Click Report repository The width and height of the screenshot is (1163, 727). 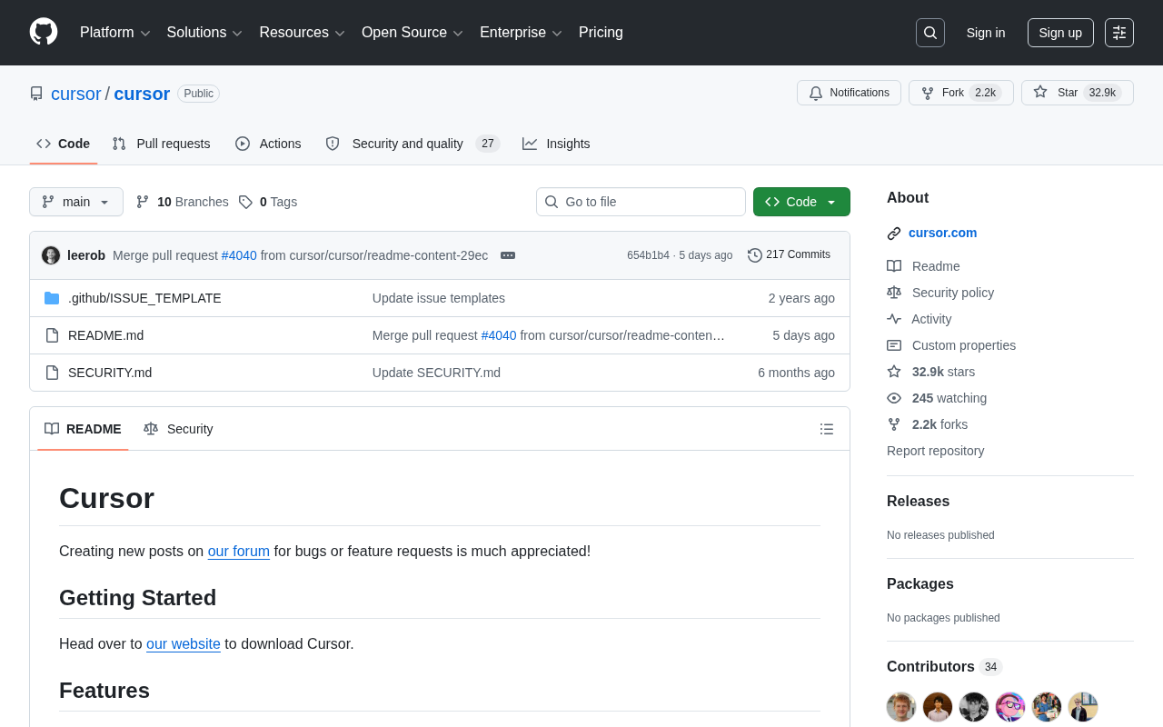pyautogui.click(x=935, y=451)
